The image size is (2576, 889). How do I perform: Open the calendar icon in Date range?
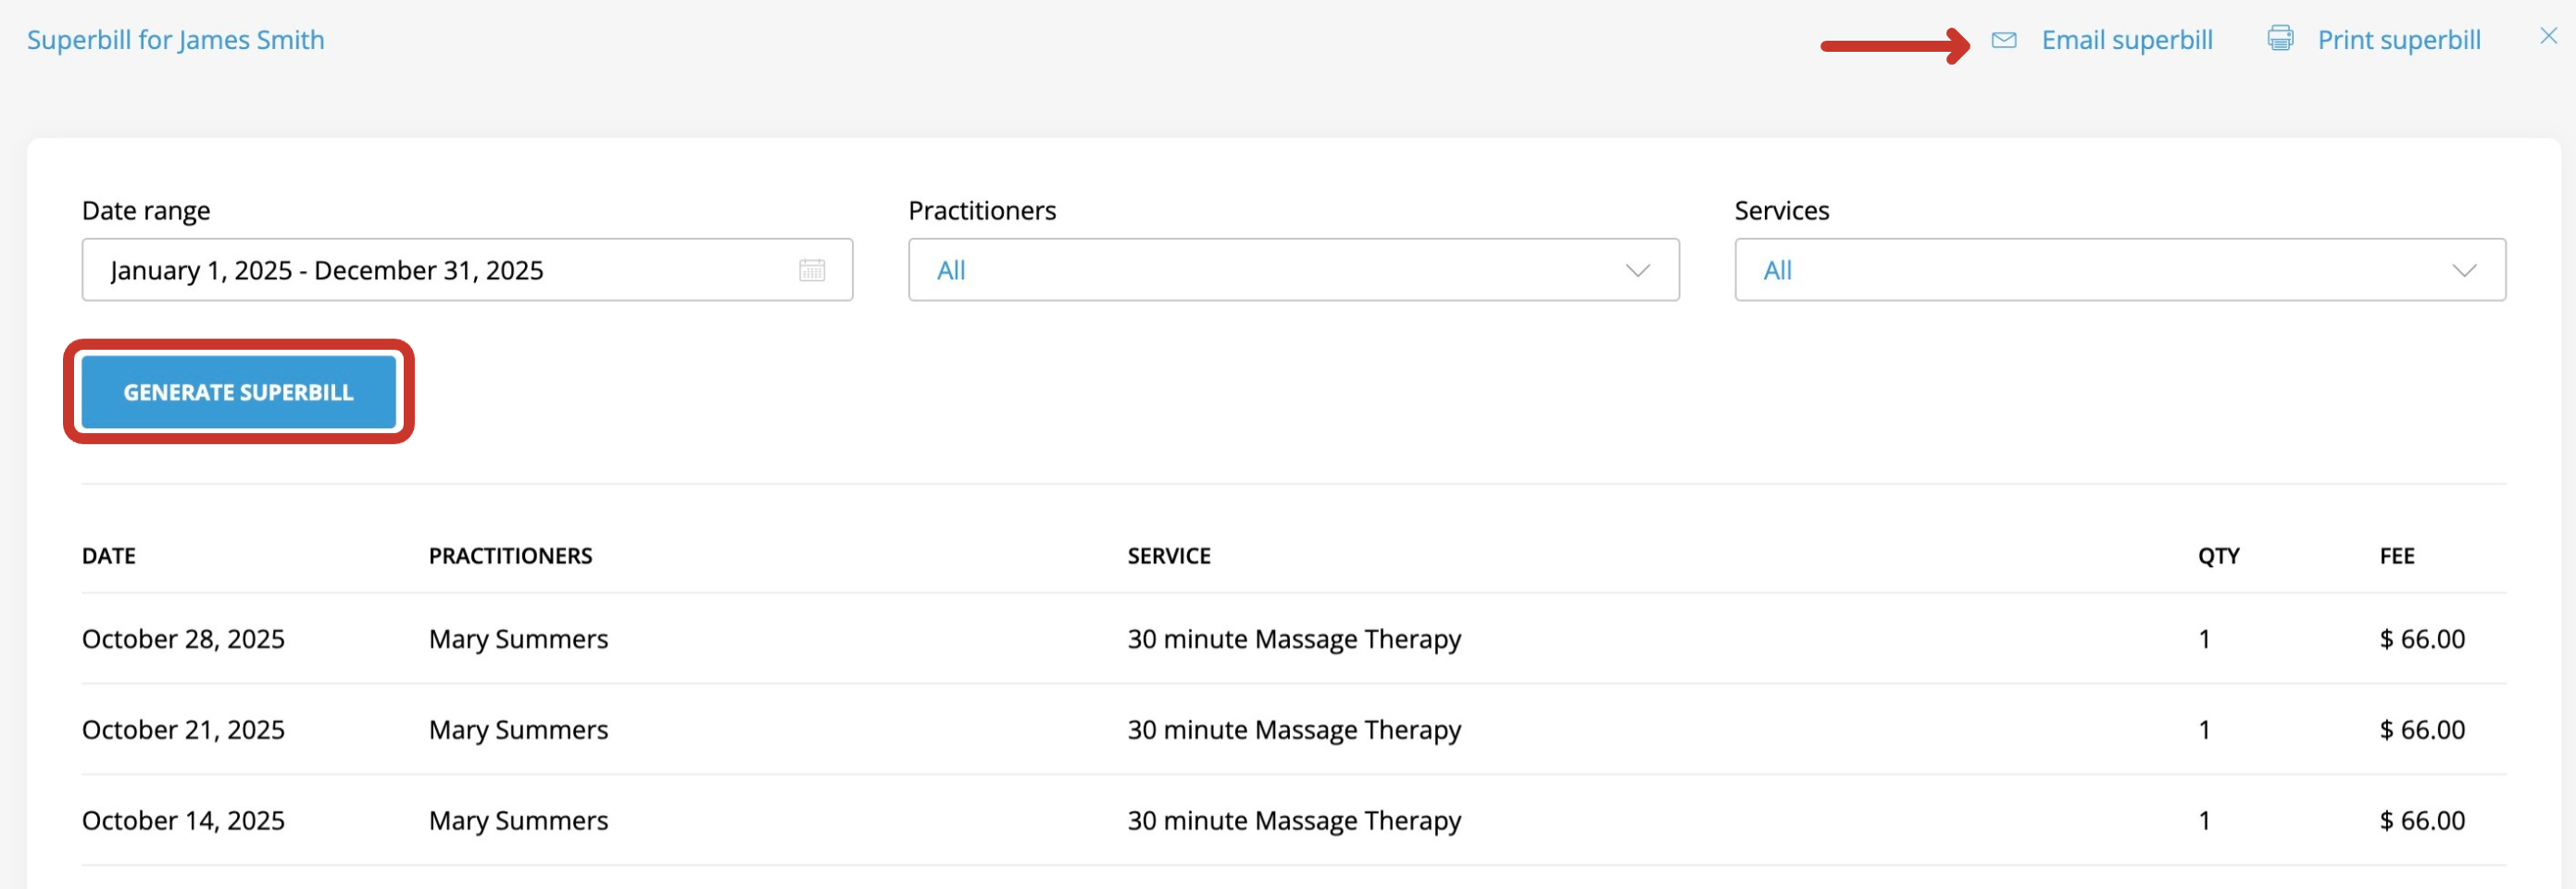coord(812,271)
